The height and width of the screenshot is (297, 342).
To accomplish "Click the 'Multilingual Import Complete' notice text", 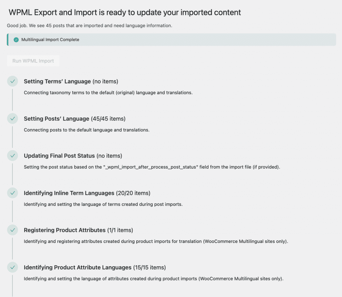I will click(x=50, y=40).
